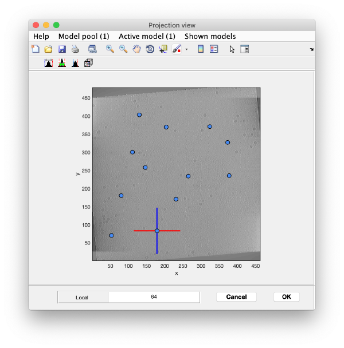Toggle the Insert Colorbar icon
Image resolution: width=344 pixels, height=348 pixels.
pyautogui.click(x=201, y=49)
